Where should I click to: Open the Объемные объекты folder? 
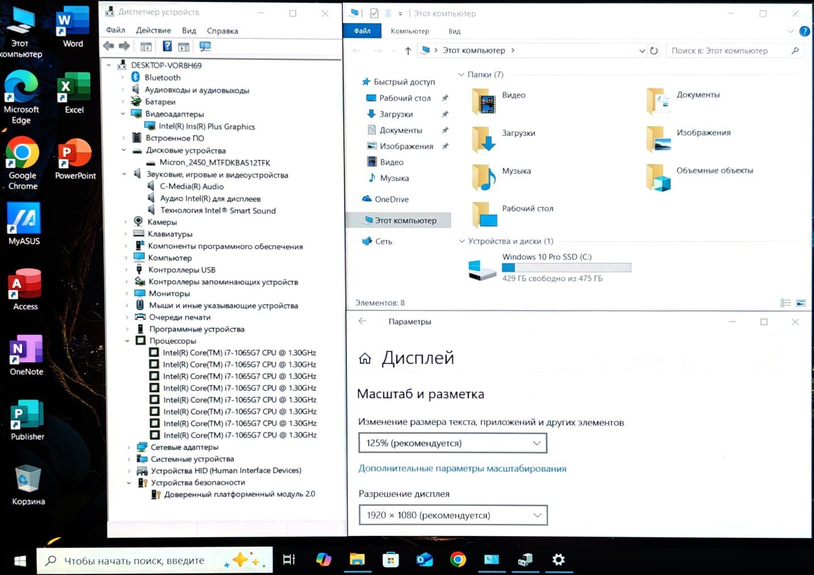[700, 177]
